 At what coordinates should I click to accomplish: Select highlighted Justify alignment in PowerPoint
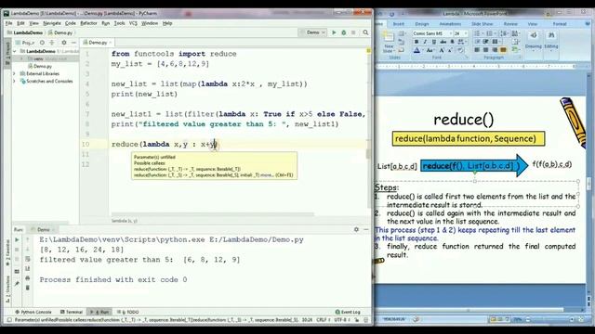pyautogui.click(x=503, y=50)
